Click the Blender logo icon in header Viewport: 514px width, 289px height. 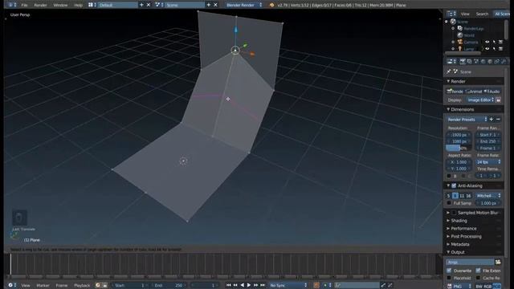point(271,5)
